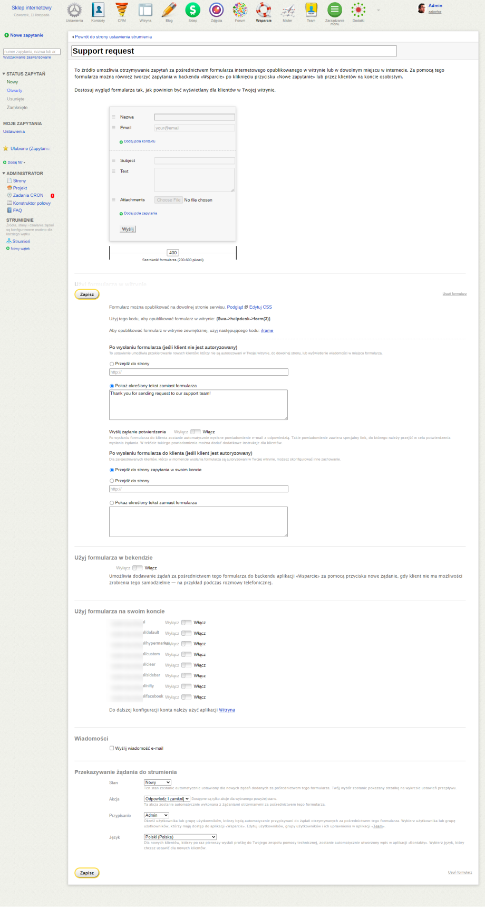Open the CRM funnel app icon
The width and height of the screenshot is (485, 907).
point(122,10)
